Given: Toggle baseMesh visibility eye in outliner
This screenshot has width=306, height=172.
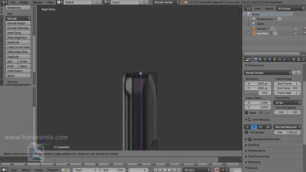Looking at the screenshot, I should [x=296, y=33].
